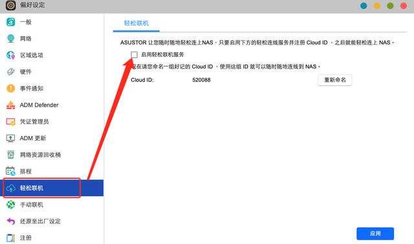
Task: Click the 重新命名 button
Action: click(335, 80)
